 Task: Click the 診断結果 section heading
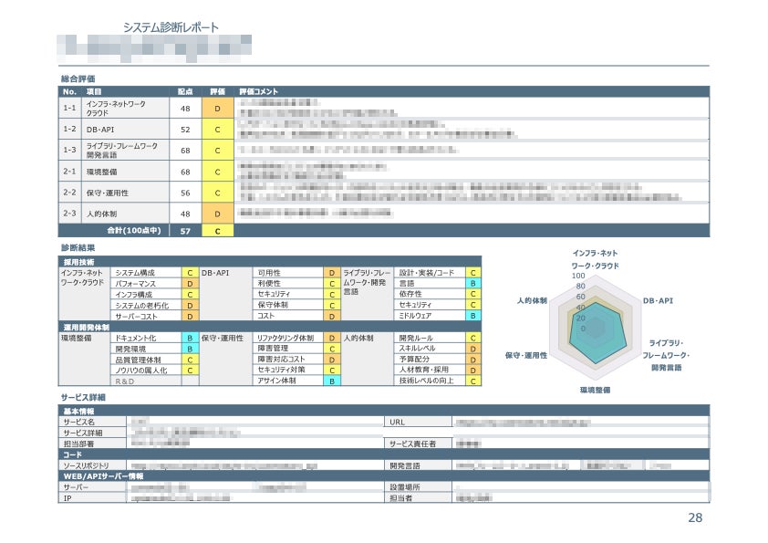[x=78, y=248]
